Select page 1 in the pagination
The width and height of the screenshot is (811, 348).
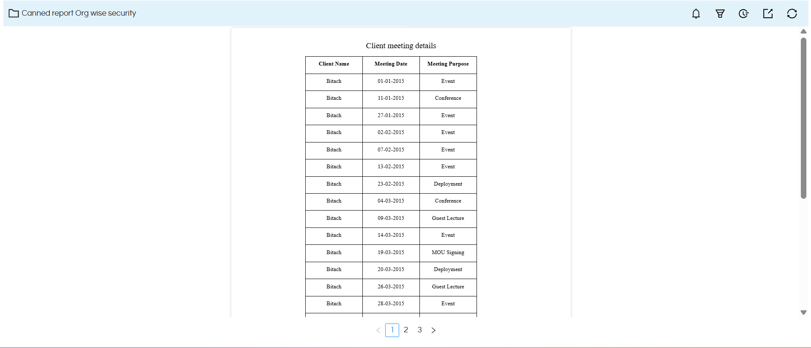click(x=392, y=330)
